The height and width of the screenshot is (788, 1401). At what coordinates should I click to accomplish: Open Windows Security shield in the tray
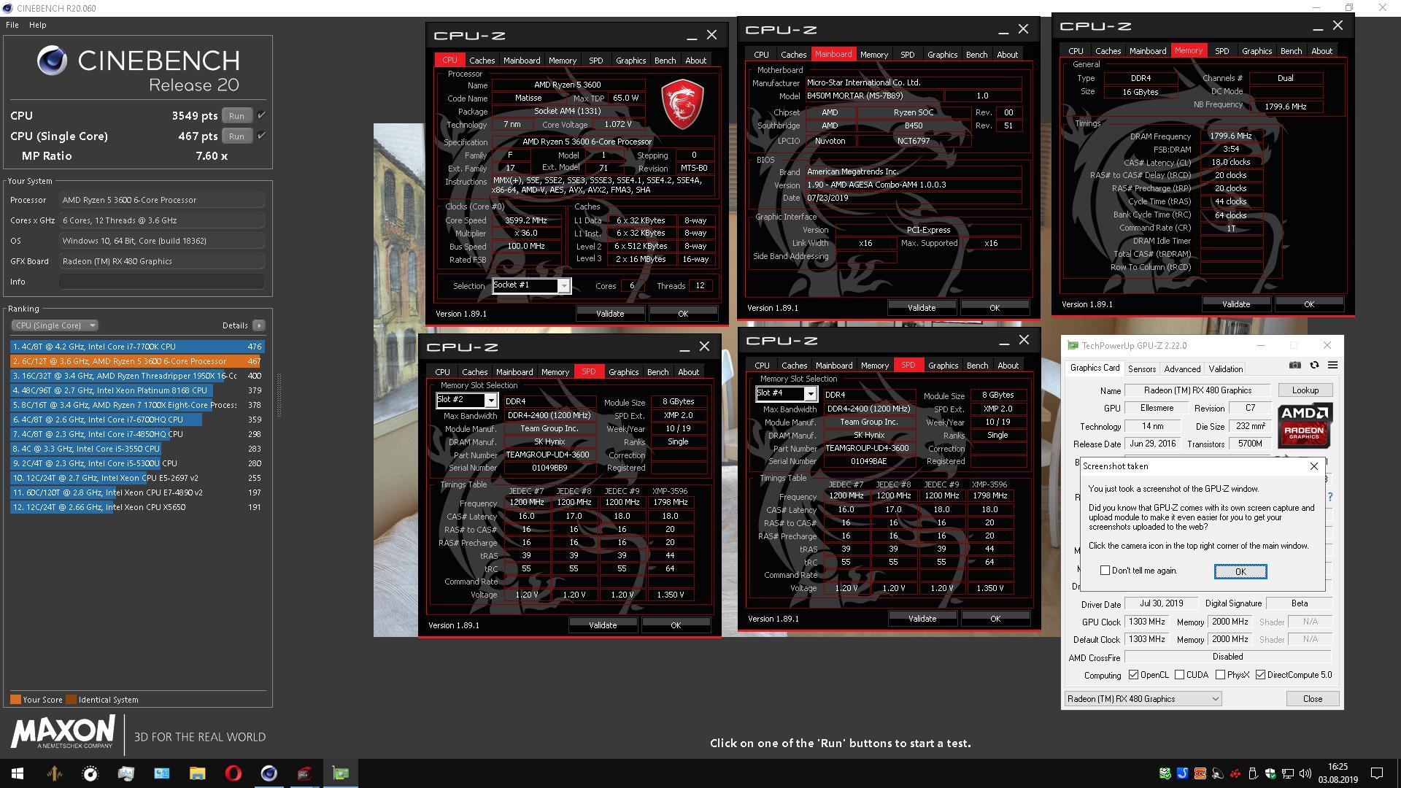pyautogui.click(x=1270, y=773)
